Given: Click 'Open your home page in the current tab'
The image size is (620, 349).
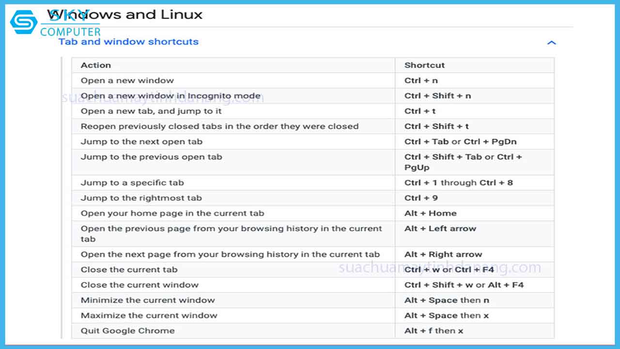Looking at the screenshot, I should 172,213.
